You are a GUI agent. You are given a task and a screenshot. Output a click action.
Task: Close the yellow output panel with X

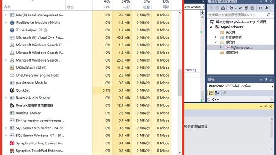[x=270, y=106]
